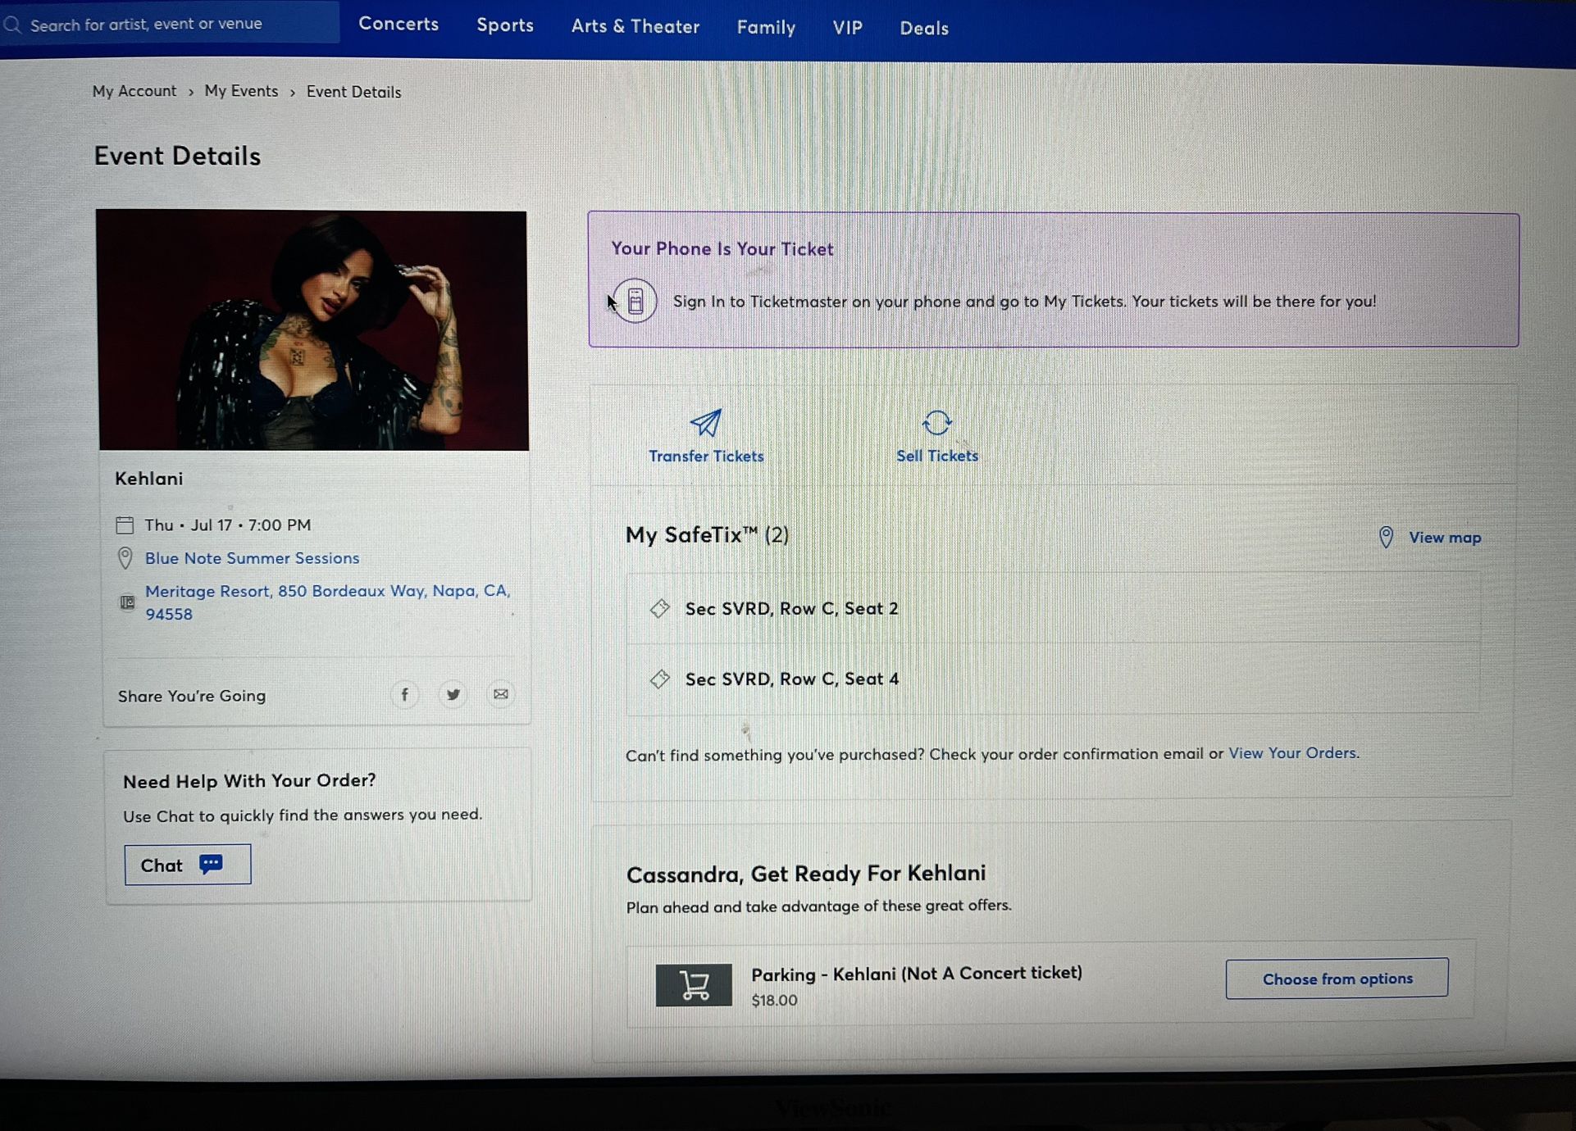Viewport: 1576px width, 1131px height.
Task: Click the calendar icon next to Thu Jul 17
Action: click(125, 525)
